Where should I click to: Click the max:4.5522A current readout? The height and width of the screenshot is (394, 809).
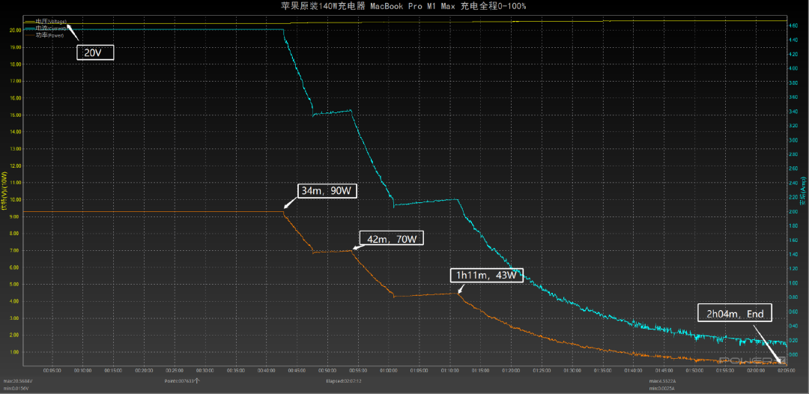point(662,381)
